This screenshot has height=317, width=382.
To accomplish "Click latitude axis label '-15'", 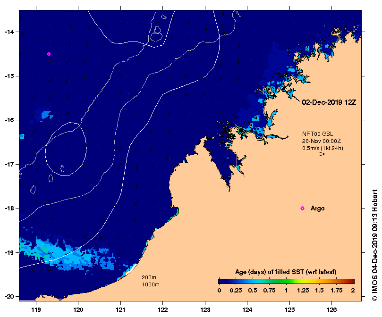I will tap(9, 76).
